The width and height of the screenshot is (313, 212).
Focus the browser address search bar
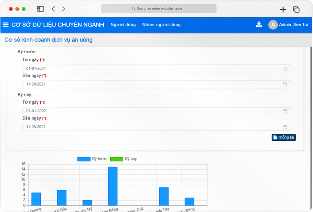coord(159,9)
